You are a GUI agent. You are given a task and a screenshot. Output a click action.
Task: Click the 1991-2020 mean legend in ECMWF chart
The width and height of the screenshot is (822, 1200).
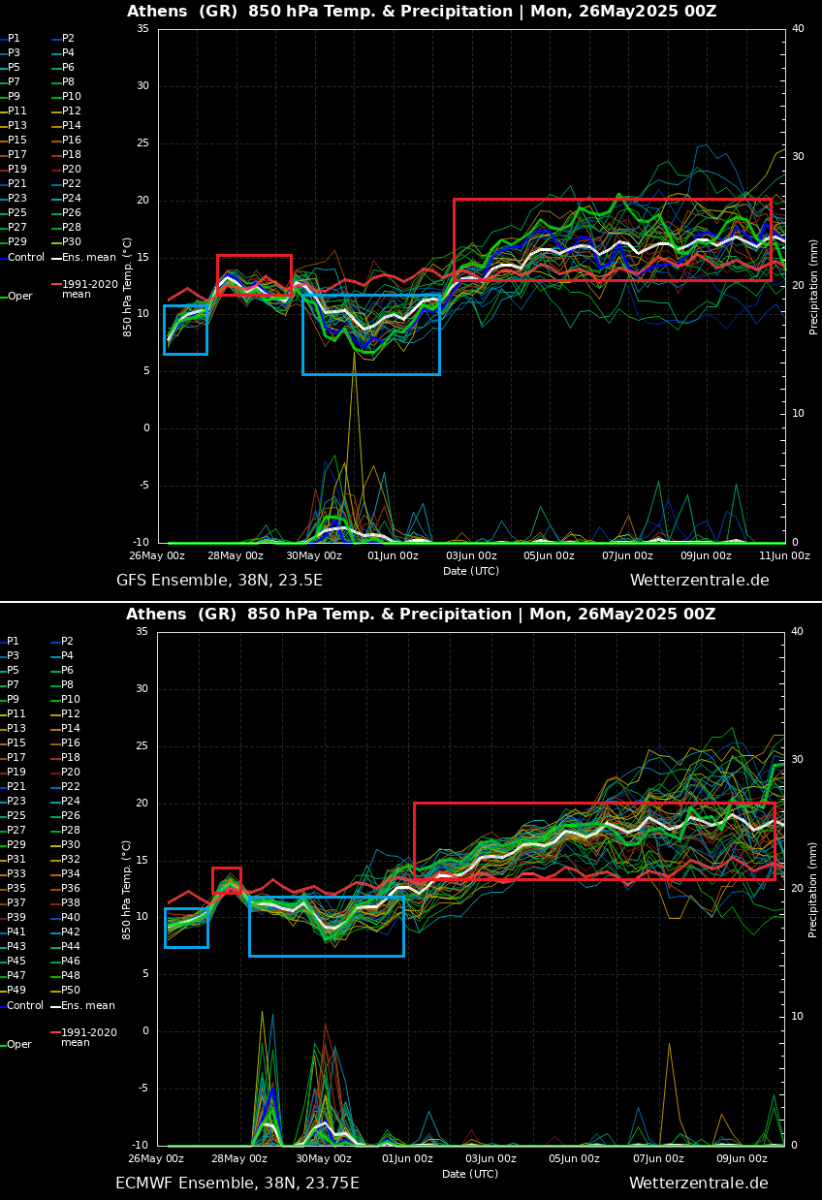pos(88,1037)
